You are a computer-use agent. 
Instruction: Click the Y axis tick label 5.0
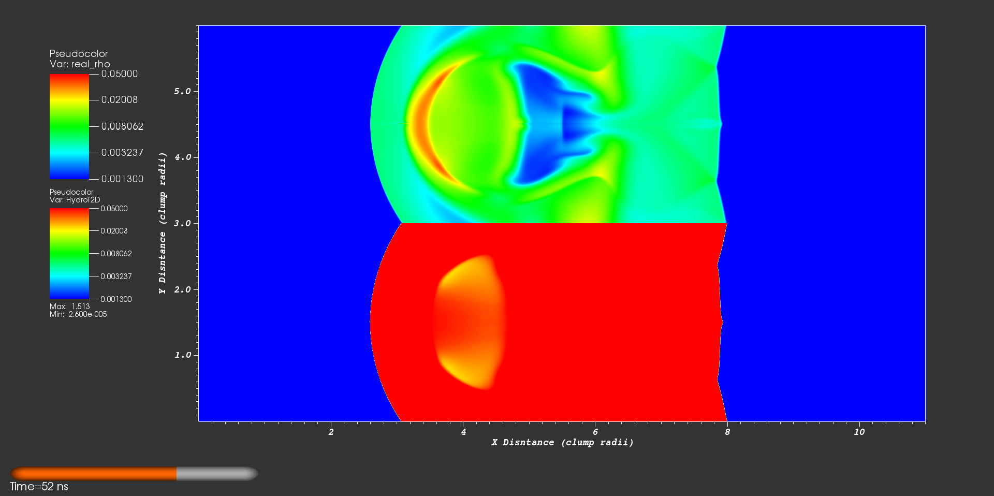point(182,91)
